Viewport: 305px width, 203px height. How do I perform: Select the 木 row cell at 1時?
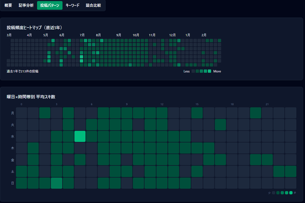pos(33,148)
